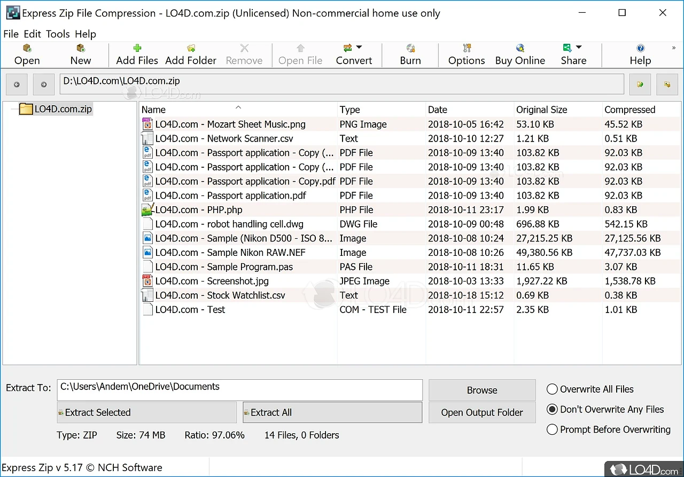Select Prompt Before Overwriting option
This screenshot has height=477, width=684.
coord(552,429)
